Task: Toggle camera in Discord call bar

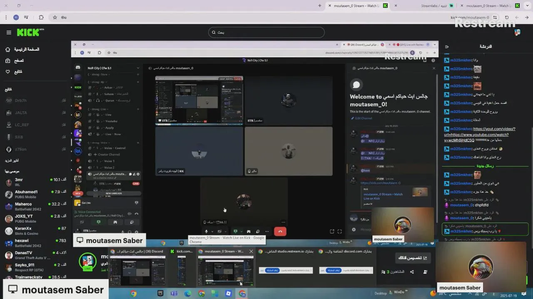Action: (x=219, y=232)
